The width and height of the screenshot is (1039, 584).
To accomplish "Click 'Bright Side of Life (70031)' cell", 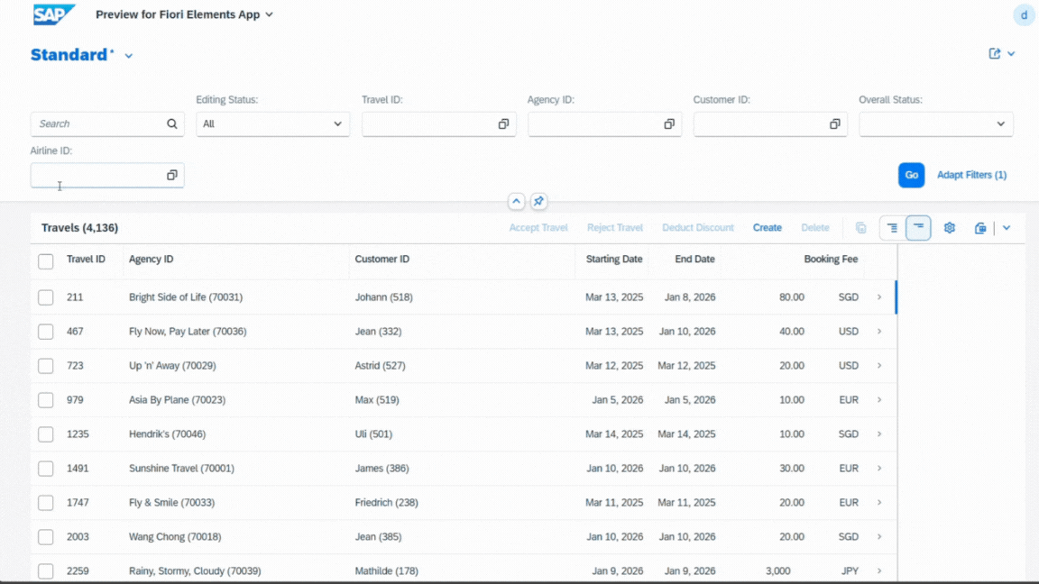I will click(186, 297).
